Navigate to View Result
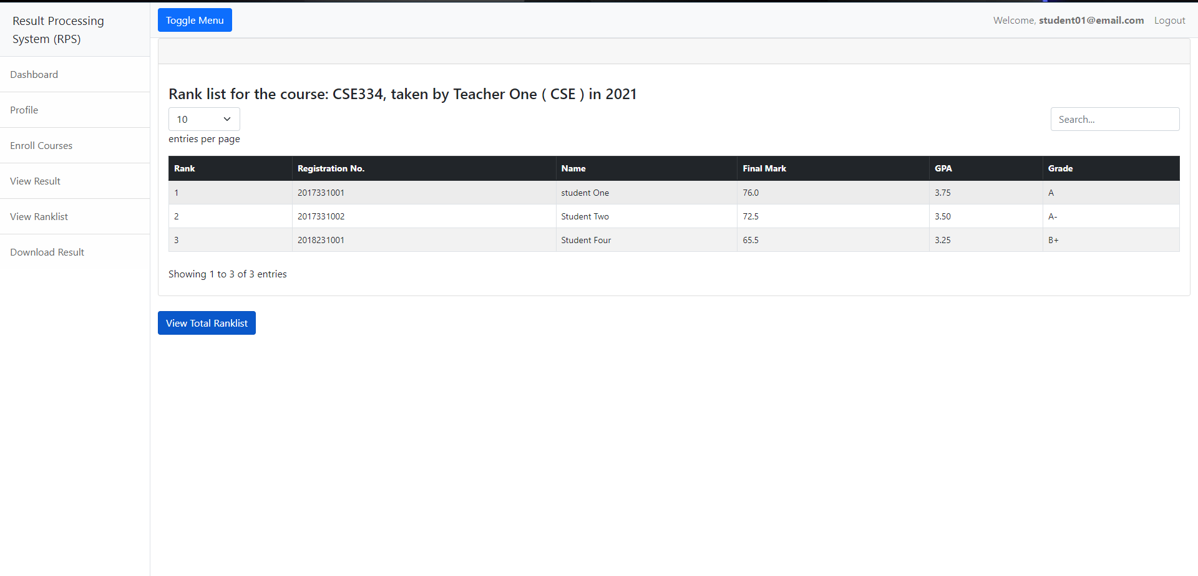 pyautogui.click(x=35, y=181)
